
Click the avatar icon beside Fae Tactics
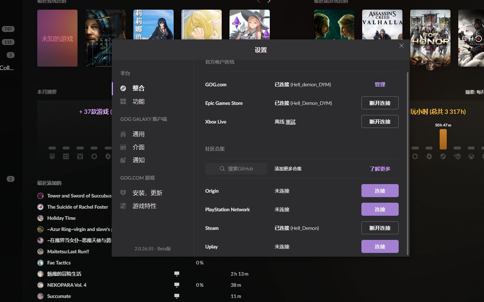click(40, 263)
